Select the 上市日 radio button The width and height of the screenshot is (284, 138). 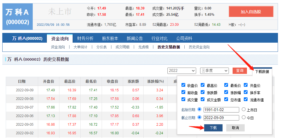[244, 109]
